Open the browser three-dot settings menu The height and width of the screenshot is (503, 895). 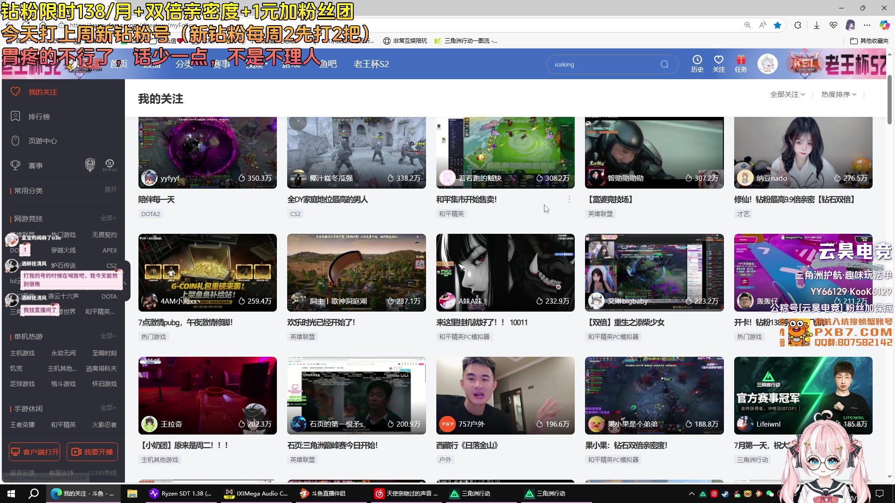[867, 25]
